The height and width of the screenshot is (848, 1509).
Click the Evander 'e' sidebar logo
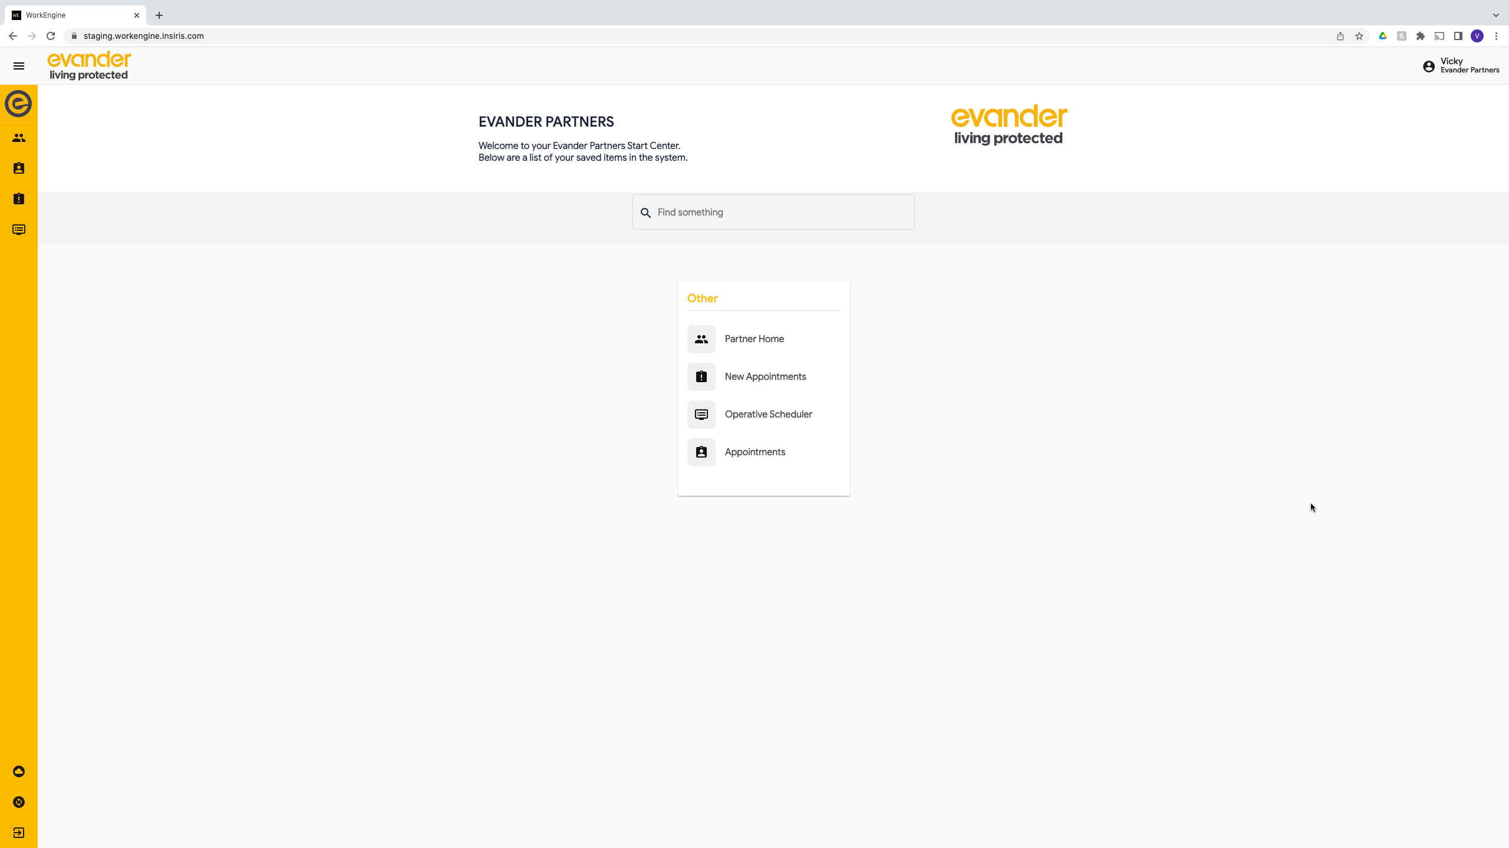pos(19,104)
